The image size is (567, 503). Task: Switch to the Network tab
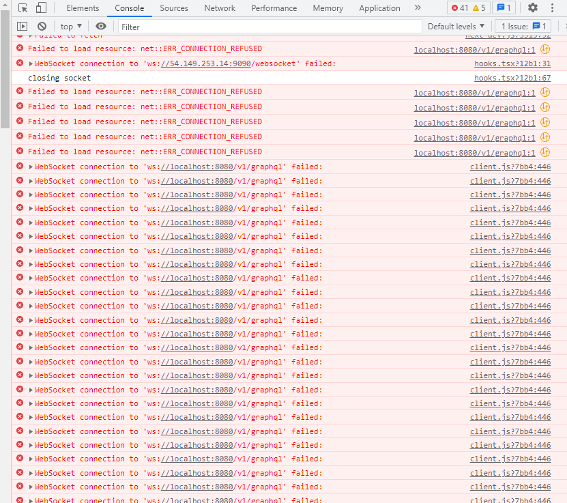tap(219, 8)
